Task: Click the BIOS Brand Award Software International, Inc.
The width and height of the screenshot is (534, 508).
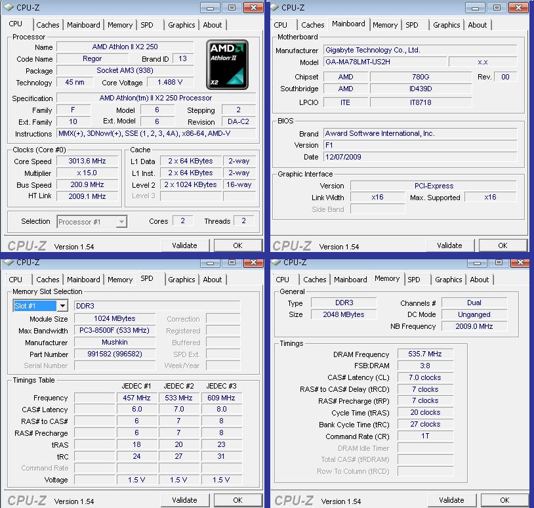Action: 420,133
